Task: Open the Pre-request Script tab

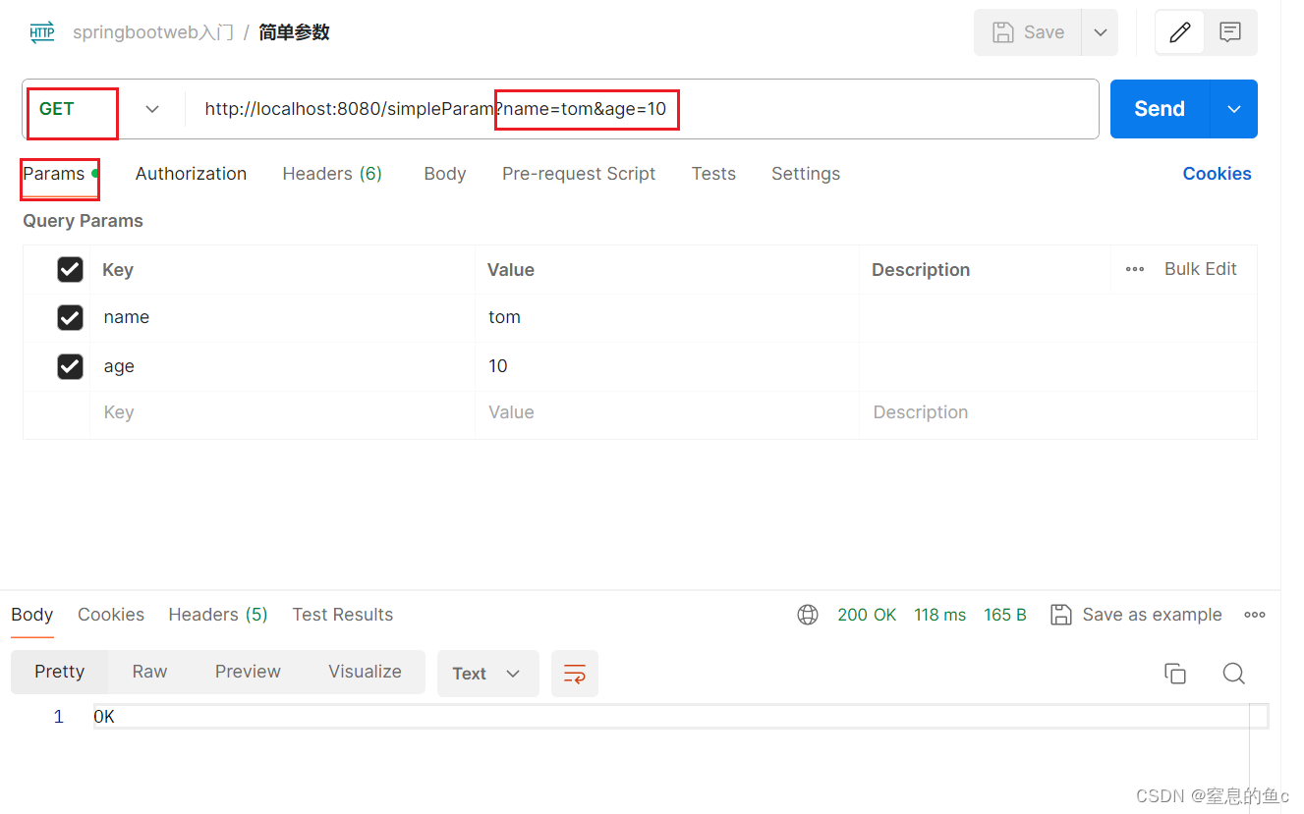Action: click(x=579, y=174)
